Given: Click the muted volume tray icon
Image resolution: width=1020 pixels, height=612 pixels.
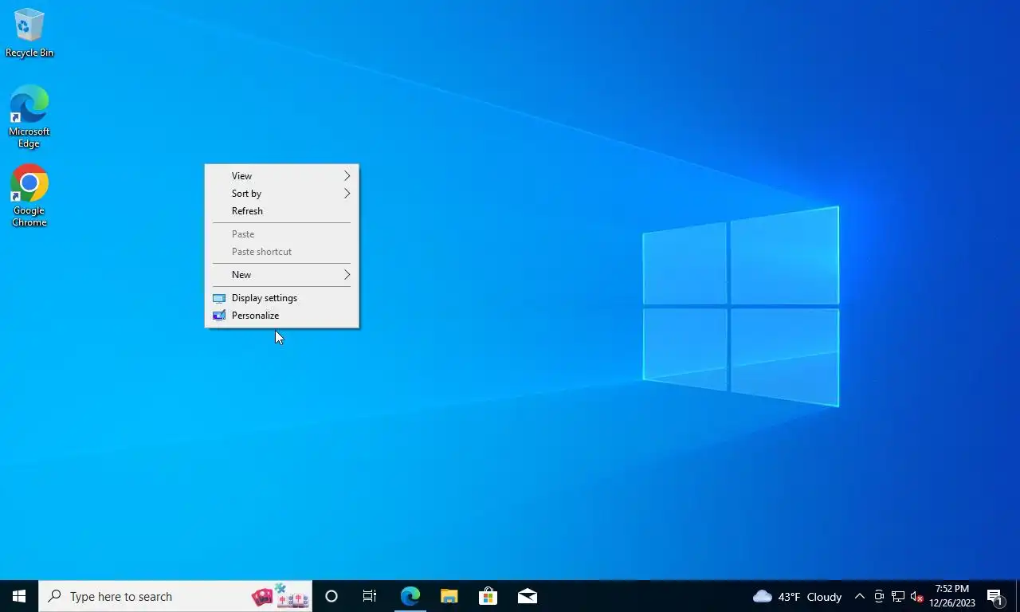Looking at the screenshot, I should point(917,596).
